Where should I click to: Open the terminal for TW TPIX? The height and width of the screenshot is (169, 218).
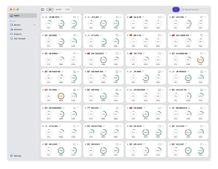[x=159, y=54]
